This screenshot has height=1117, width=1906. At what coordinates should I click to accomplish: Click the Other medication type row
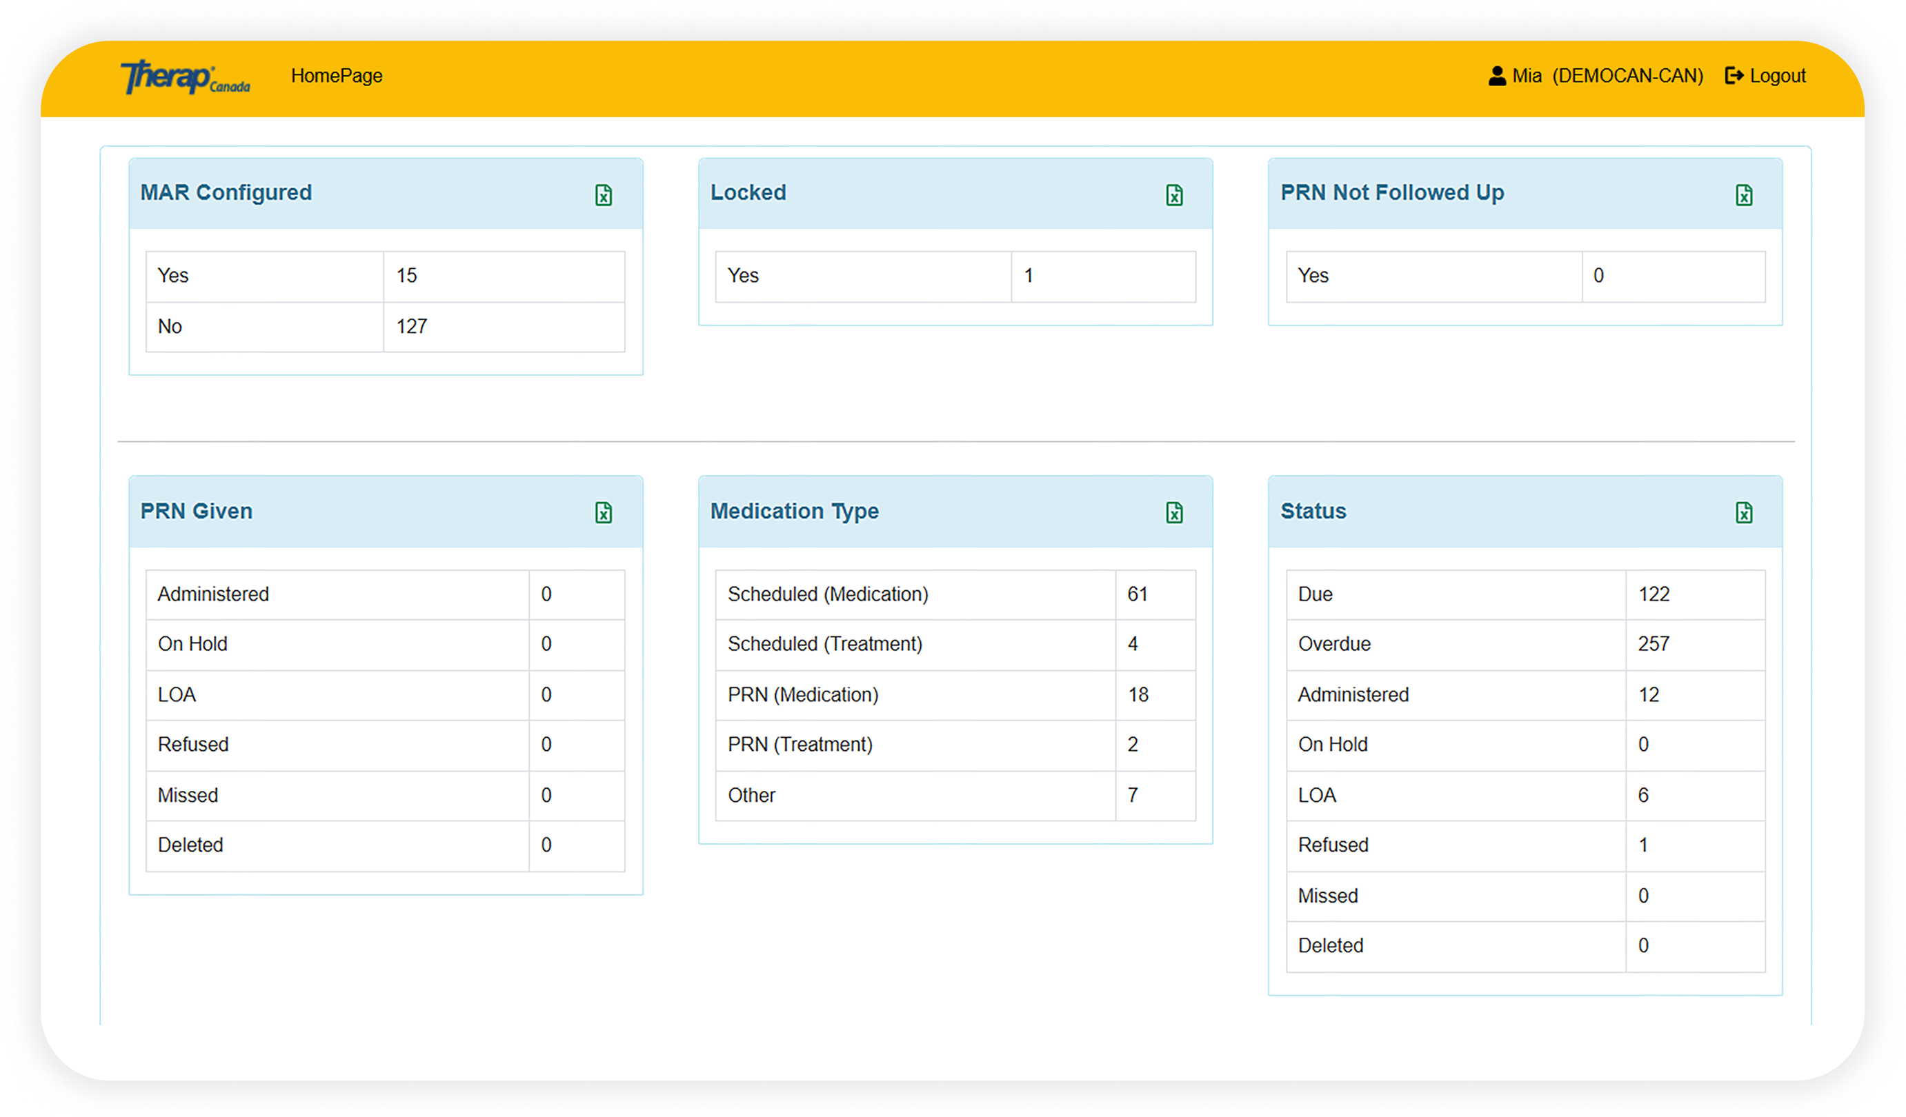pyautogui.click(x=955, y=795)
